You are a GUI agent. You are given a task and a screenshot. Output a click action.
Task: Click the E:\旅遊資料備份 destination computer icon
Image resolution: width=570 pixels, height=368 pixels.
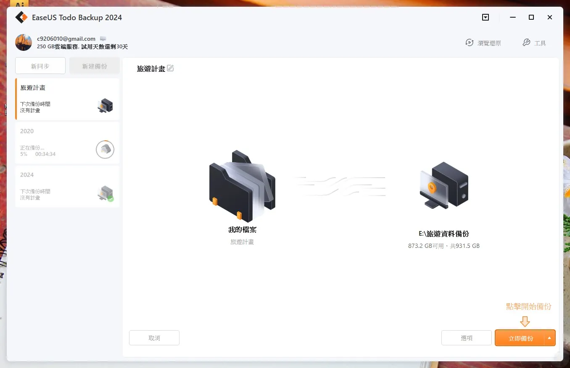click(x=444, y=185)
